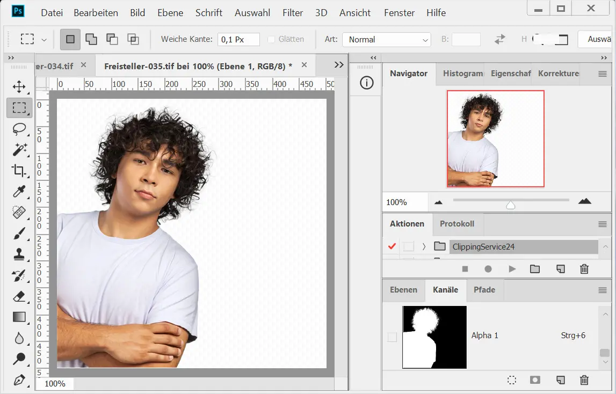This screenshot has height=394, width=616.
Task: Open the Filter menu
Action: click(x=293, y=12)
